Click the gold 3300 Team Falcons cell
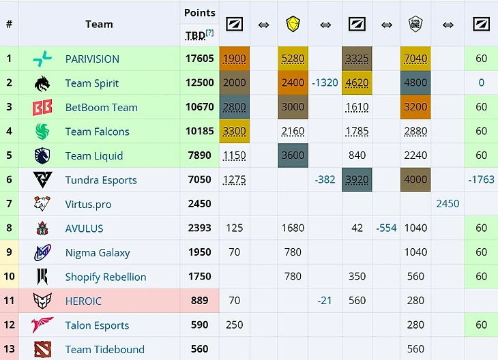The height and width of the screenshot is (360, 498). coord(235,131)
